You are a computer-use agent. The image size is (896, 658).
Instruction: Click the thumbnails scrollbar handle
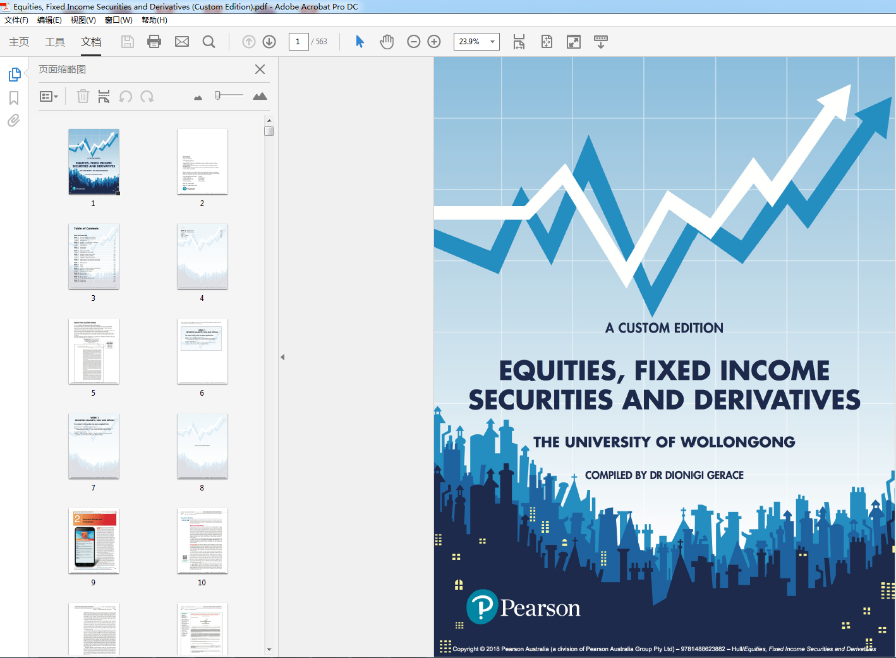coord(269,131)
